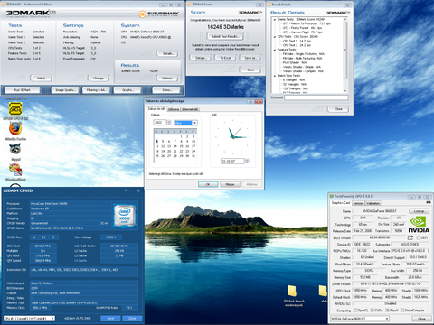The width and height of the screenshot is (434, 325).
Task: Select day 15 in the calendar
Action: coord(181,146)
